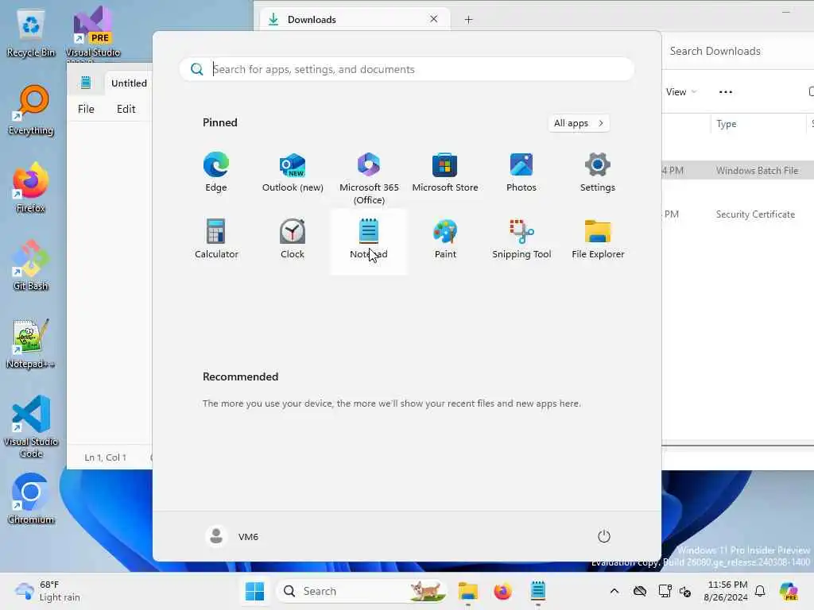Screen dimensions: 814x610
Task: Switch to Notepad from taskbar
Action: tap(538, 591)
